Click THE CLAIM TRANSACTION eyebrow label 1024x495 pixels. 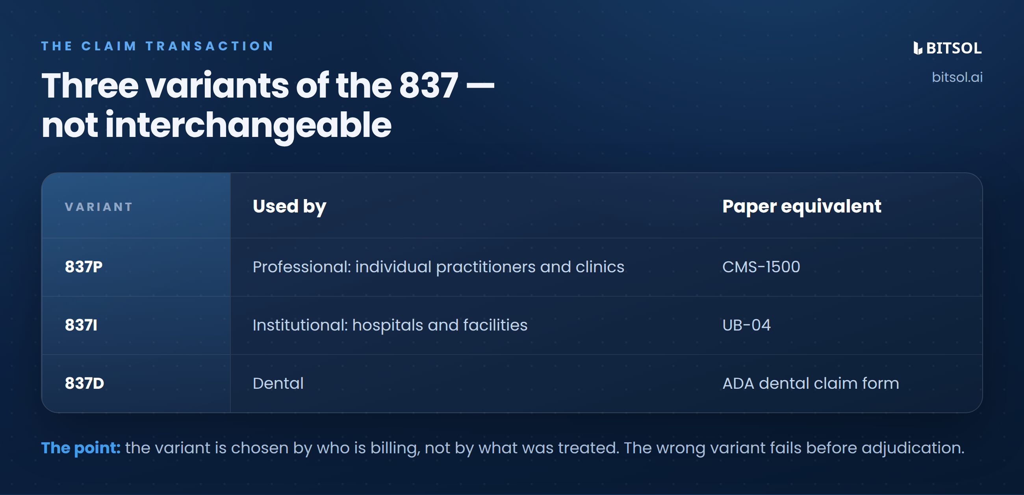158,46
